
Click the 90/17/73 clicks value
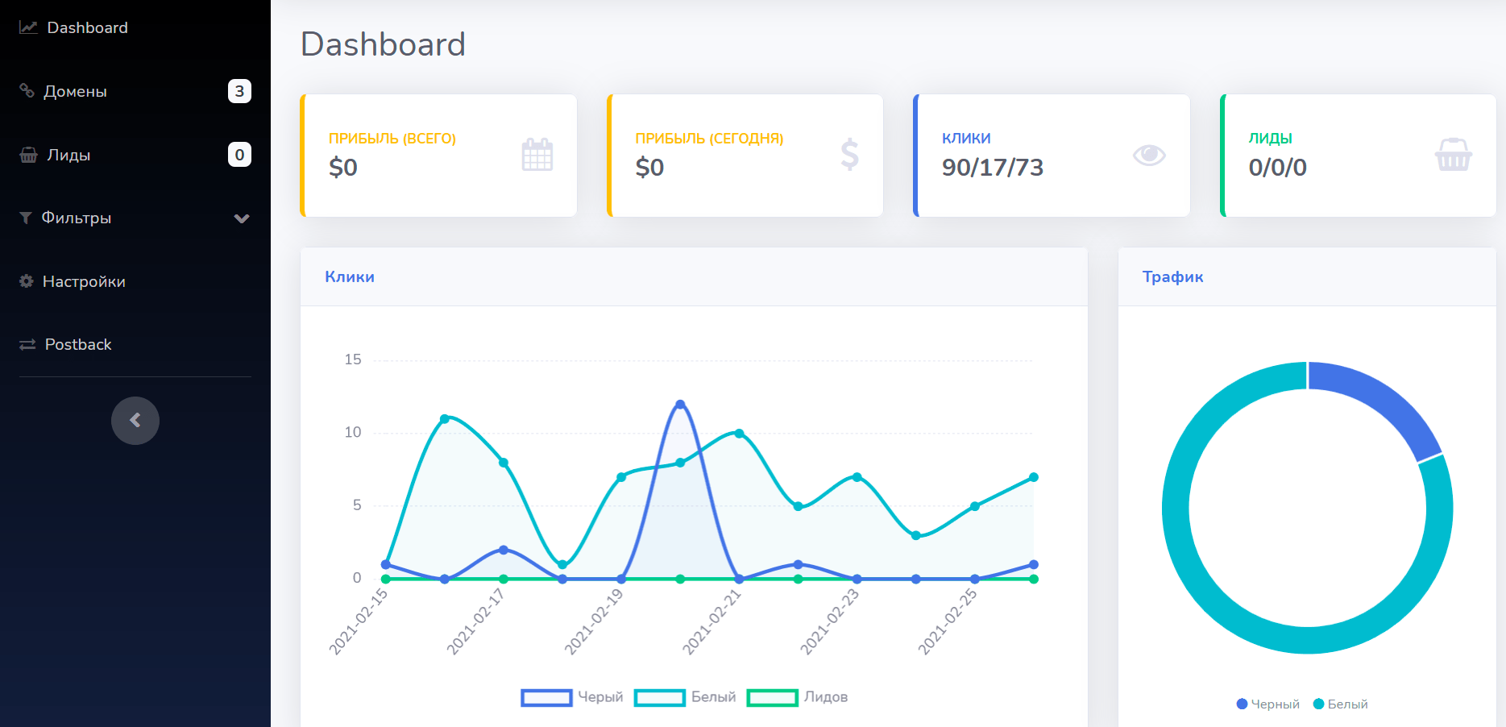[993, 168]
